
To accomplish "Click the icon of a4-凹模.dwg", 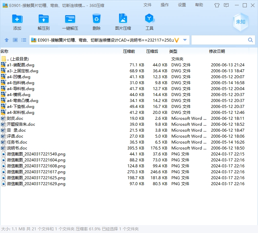I will pos(3,77).
